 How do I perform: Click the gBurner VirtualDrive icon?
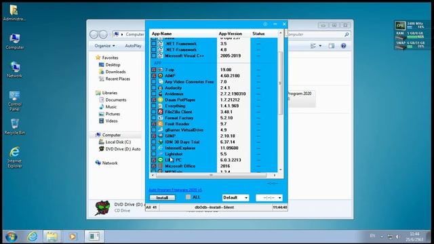click(160, 130)
